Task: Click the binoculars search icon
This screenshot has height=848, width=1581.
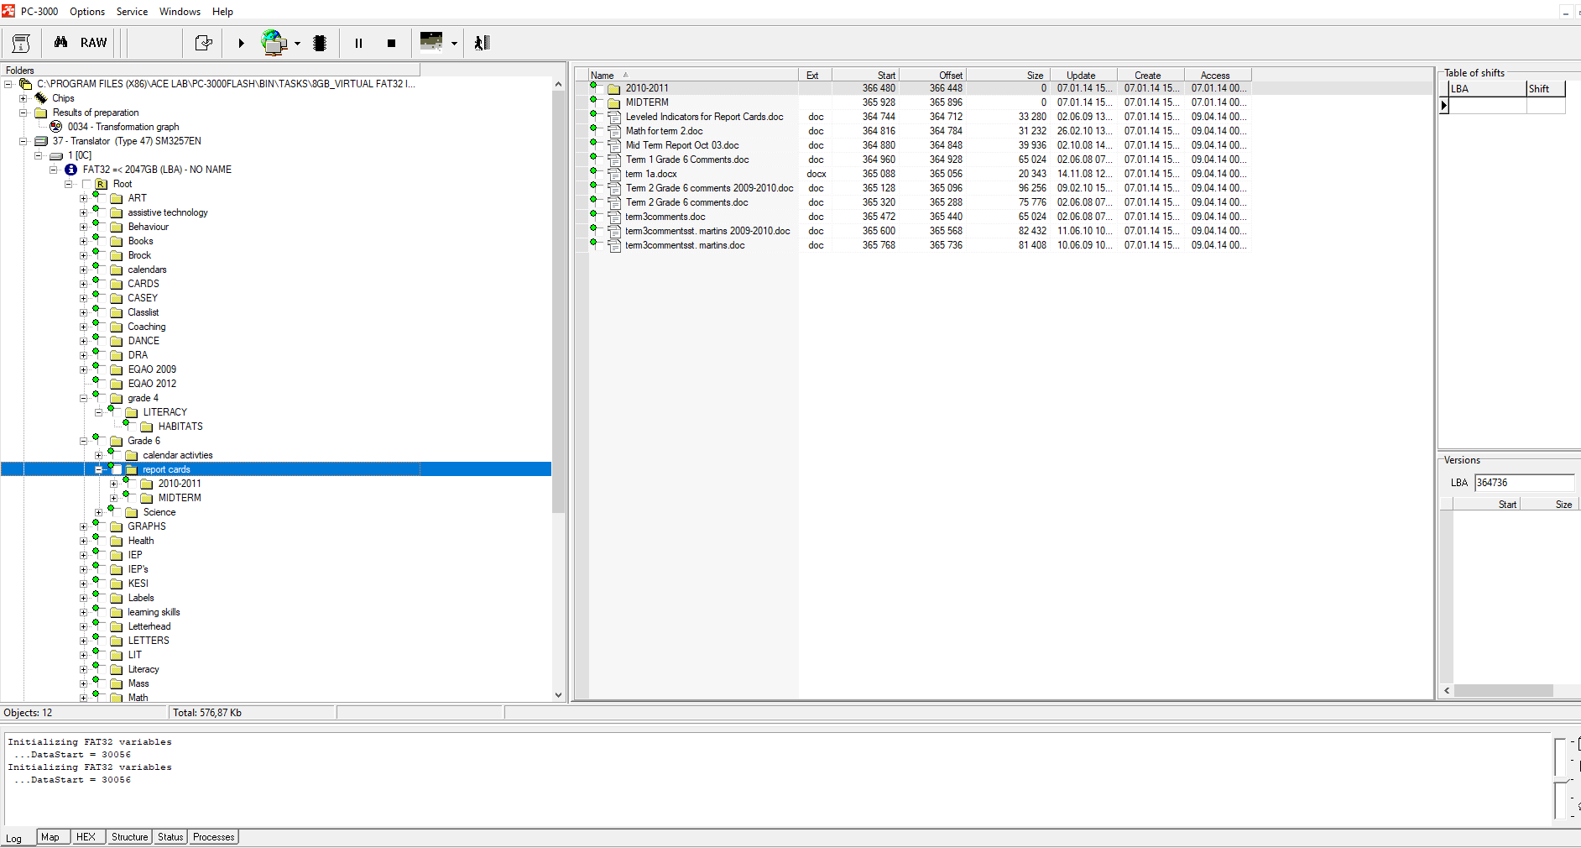Action: [60, 43]
